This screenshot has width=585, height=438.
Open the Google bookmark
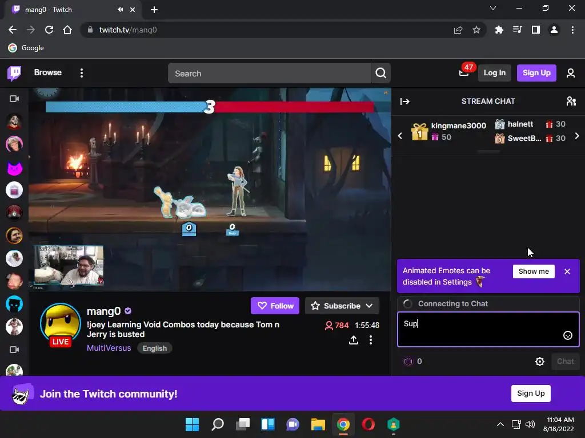coord(26,48)
